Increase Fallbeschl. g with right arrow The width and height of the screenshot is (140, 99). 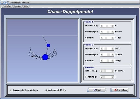point(113,71)
